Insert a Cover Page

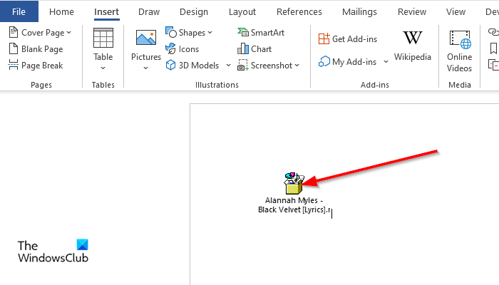click(x=41, y=33)
